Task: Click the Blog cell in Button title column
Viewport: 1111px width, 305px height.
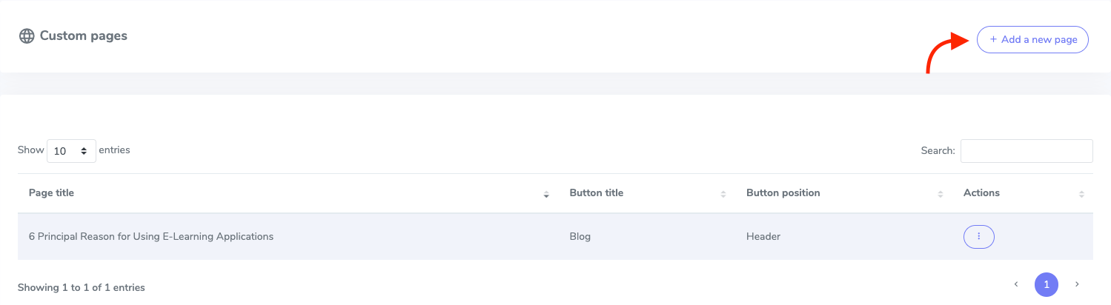Action: pyautogui.click(x=580, y=237)
